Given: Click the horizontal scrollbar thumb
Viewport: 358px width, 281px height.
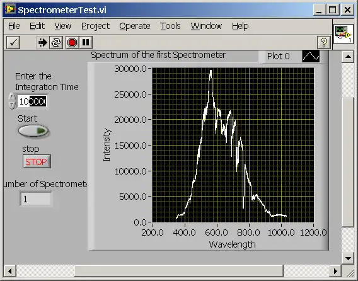Looking at the screenshot, I should click(x=179, y=271).
